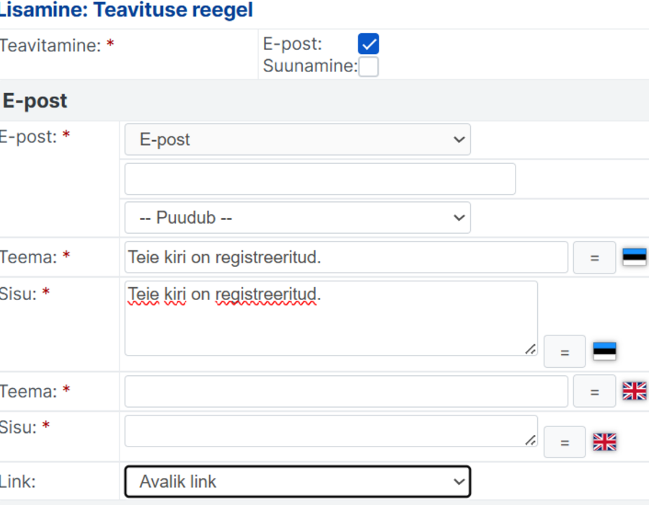Click resize handle of English Sisu textarea
Viewport: 649px width, 505px height.
pyautogui.click(x=531, y=440)
